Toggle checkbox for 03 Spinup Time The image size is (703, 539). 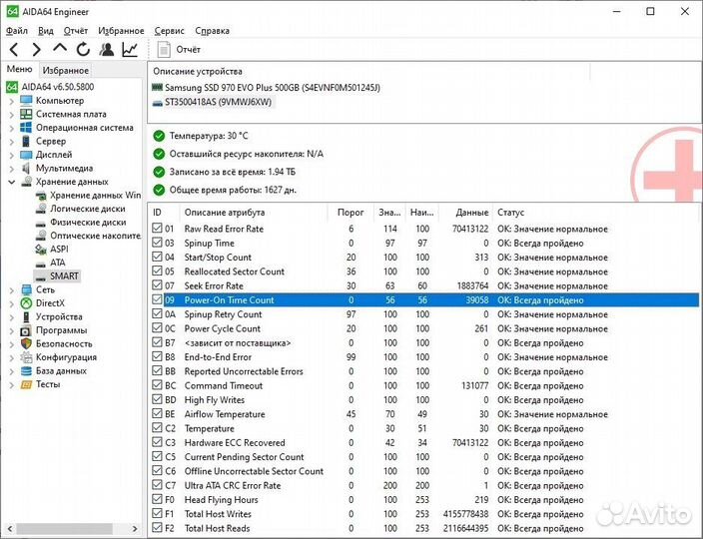157,243
